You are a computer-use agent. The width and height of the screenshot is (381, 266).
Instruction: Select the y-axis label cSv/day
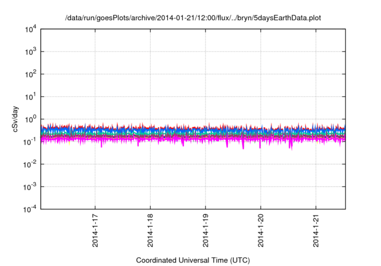pyautogui.click(x=15, y=119)
